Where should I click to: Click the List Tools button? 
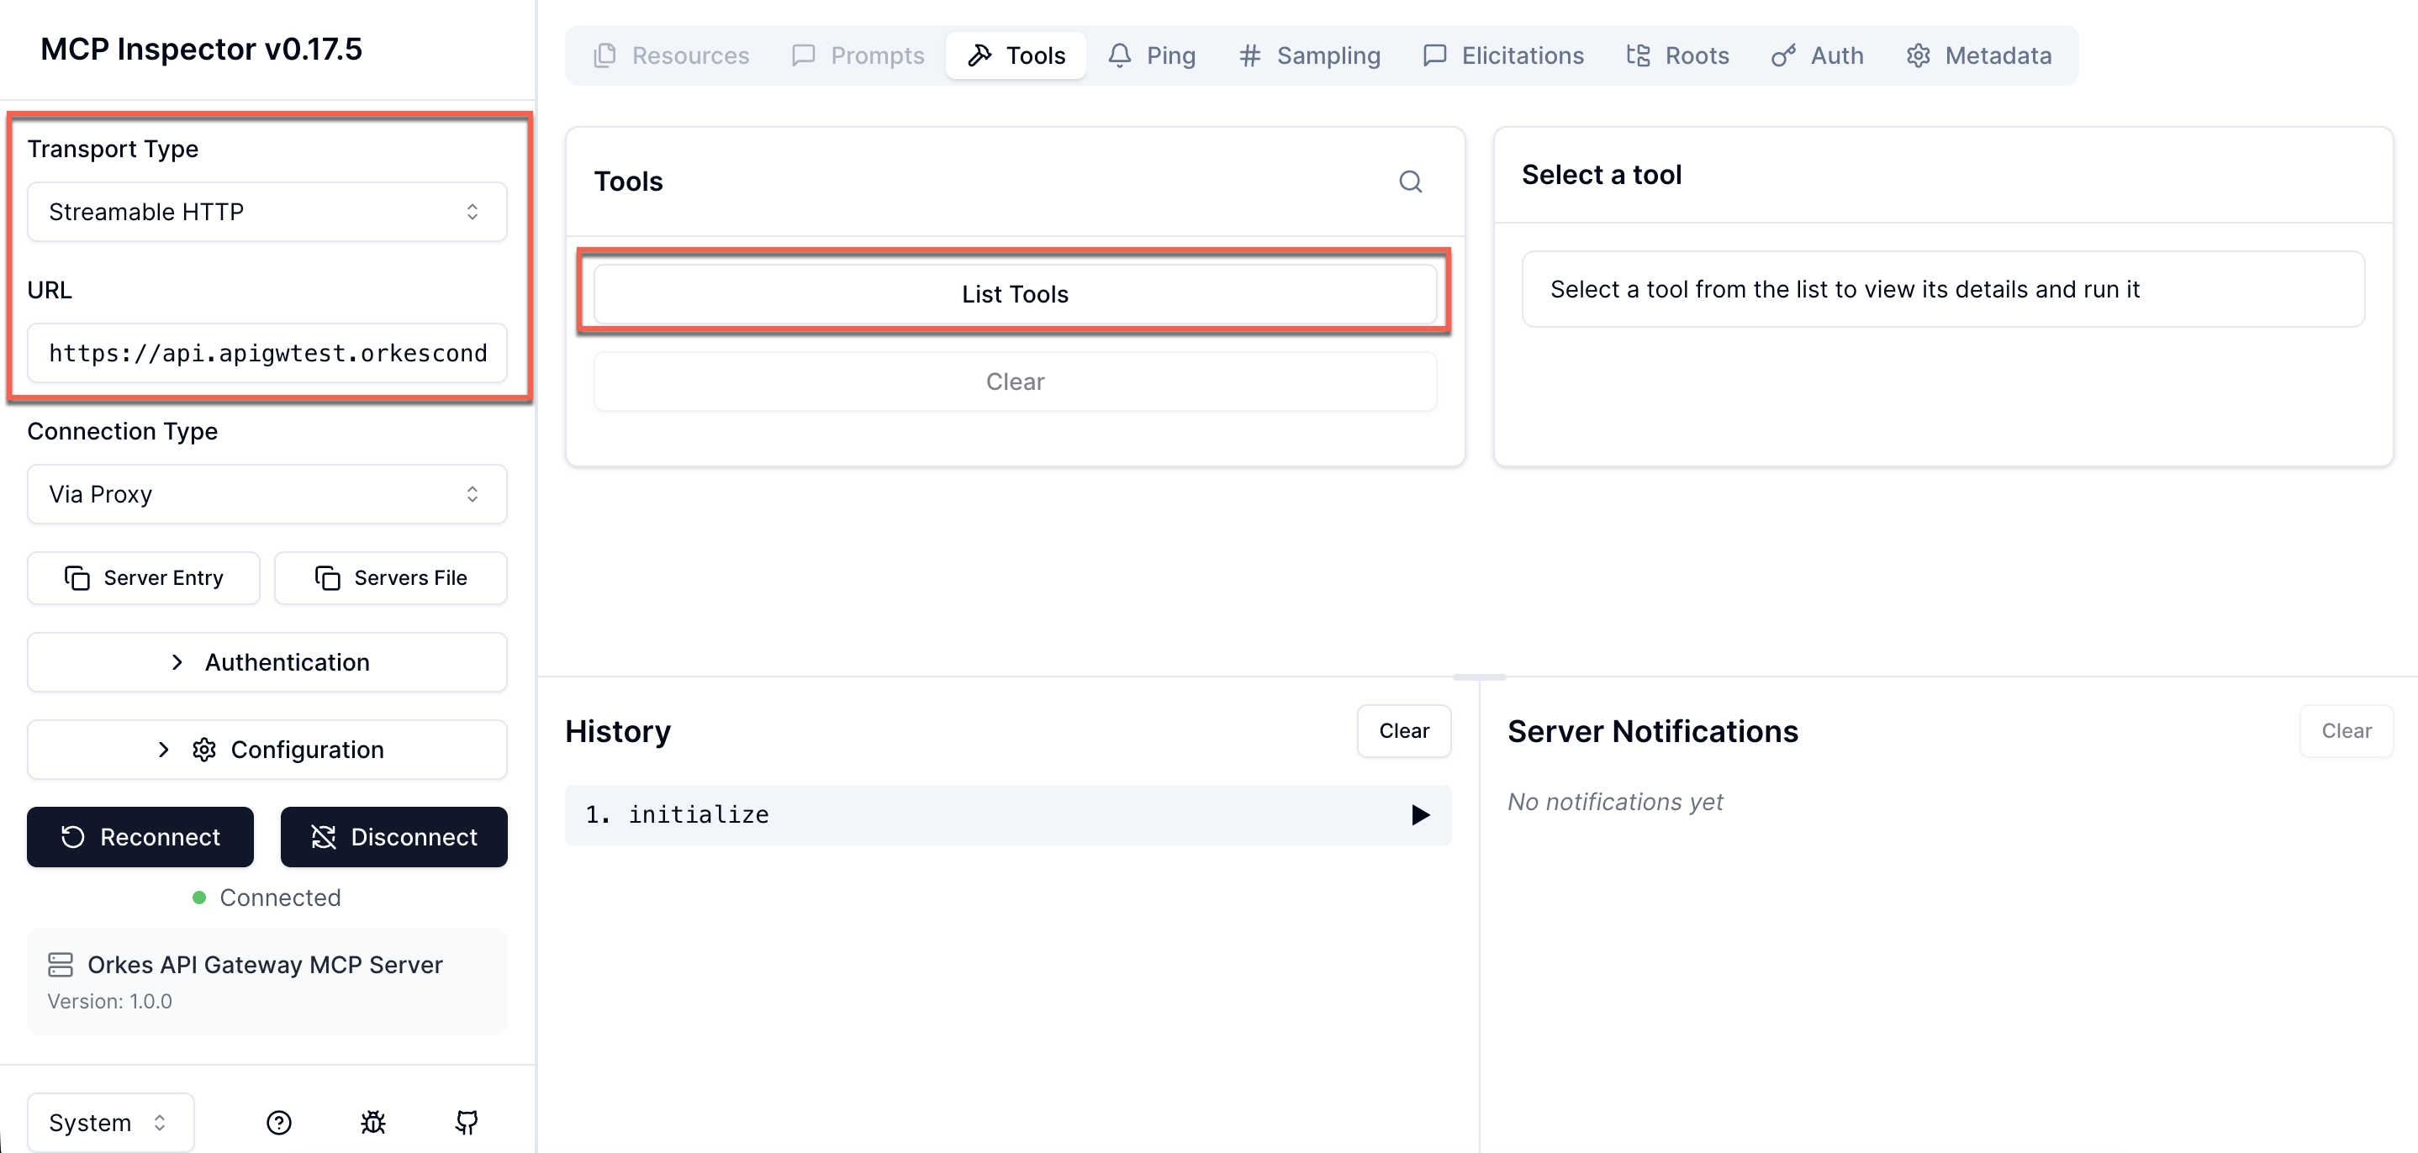coord(1015,293)
